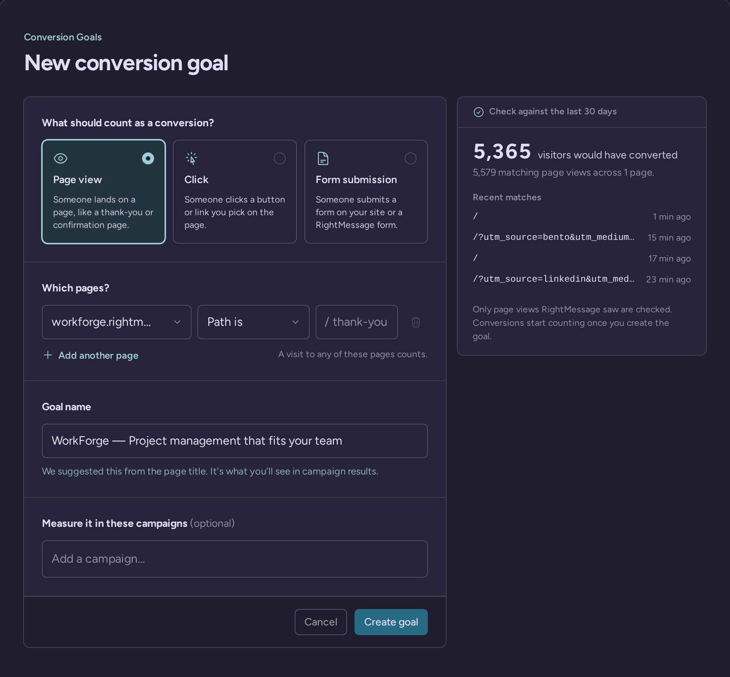The width and height of the screenshot is (730, 677).
Task: Go to Conversion Goals breadcrumb link
Action: click(63, 37)
